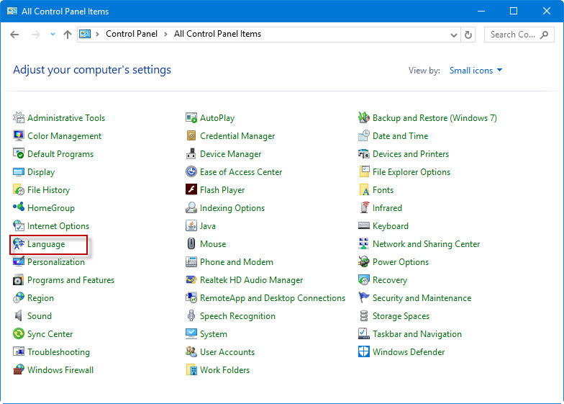
Task: Go back with the back arrow
Action: [x=14, y=35]
